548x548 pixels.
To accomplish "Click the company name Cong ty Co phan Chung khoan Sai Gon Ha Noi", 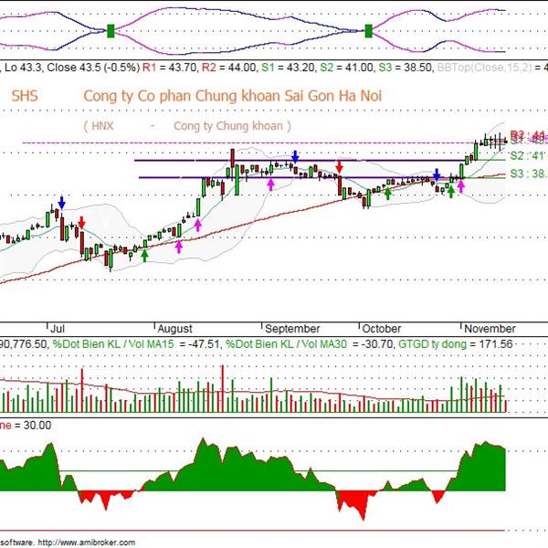I will tap(232, 96).
